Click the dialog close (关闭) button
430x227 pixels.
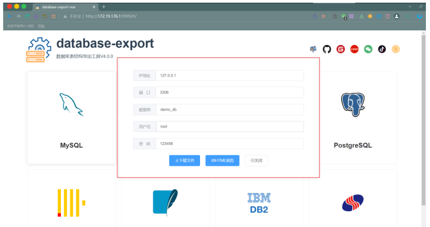click(256, 160)
